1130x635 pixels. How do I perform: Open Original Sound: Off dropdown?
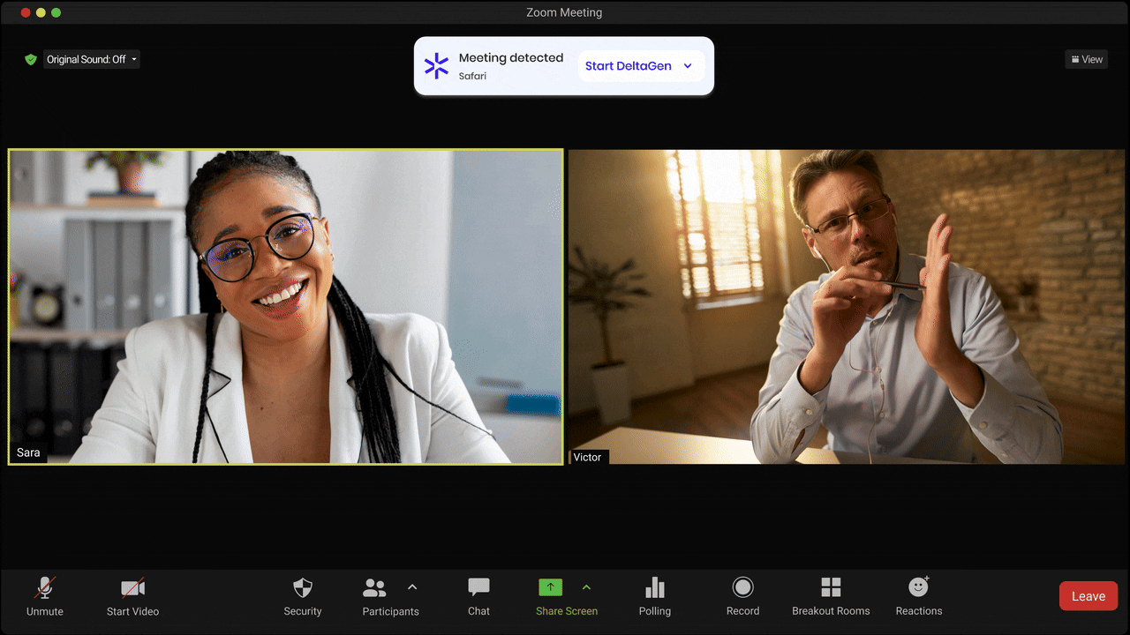(x=92, y=59)
